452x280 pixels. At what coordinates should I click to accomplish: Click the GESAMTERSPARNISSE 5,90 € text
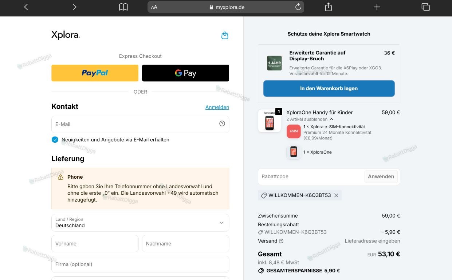pos(303,271)
